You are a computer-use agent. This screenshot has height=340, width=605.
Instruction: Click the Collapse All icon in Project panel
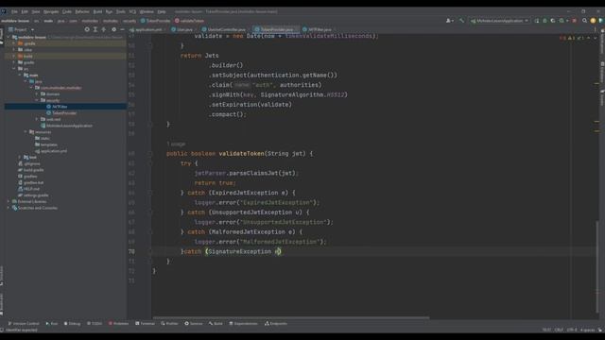[x=104, y=29]
